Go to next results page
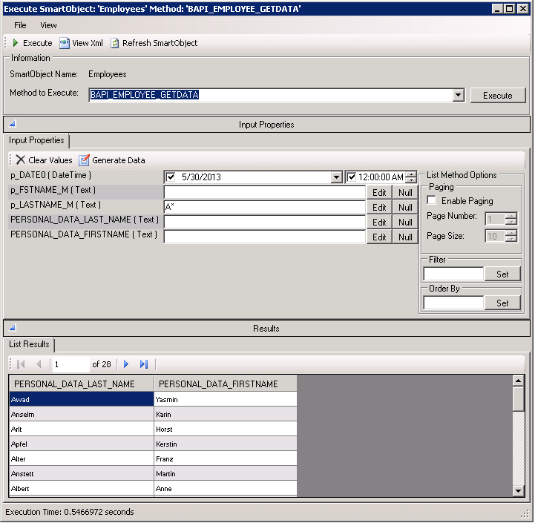The width and height of the screenshot is (535, 523). click(126, 364)
